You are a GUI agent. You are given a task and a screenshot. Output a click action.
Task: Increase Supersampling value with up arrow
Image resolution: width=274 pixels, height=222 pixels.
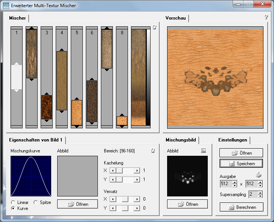pyautogui.click(x=260, y=193)
